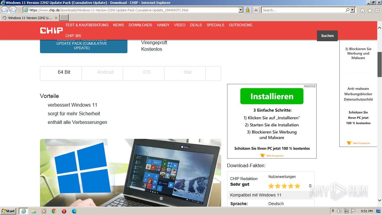Open the DOWNLOADS menu item

point(140,25)
